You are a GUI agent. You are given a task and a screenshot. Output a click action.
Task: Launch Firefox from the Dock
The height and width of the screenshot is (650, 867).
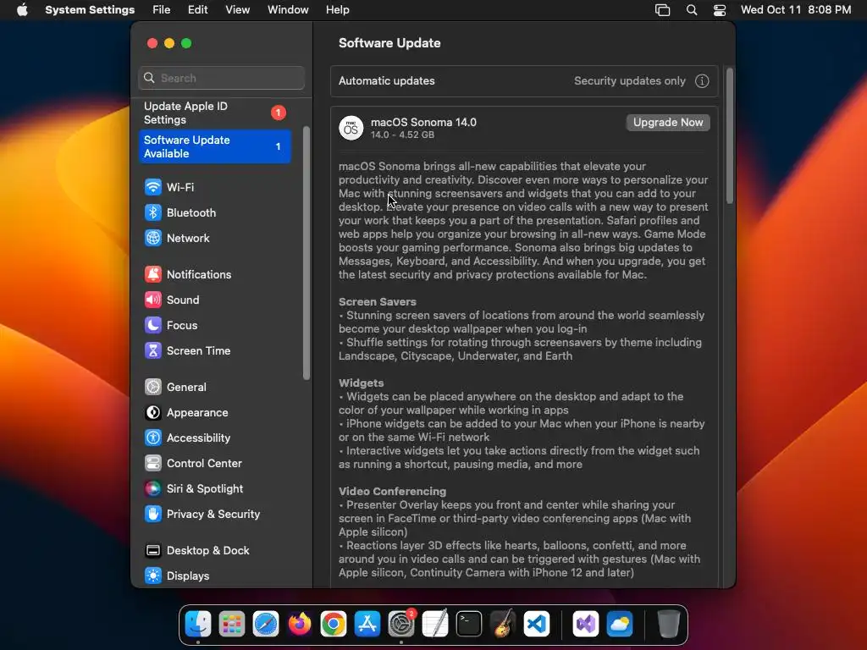click(x=300, y=625)
